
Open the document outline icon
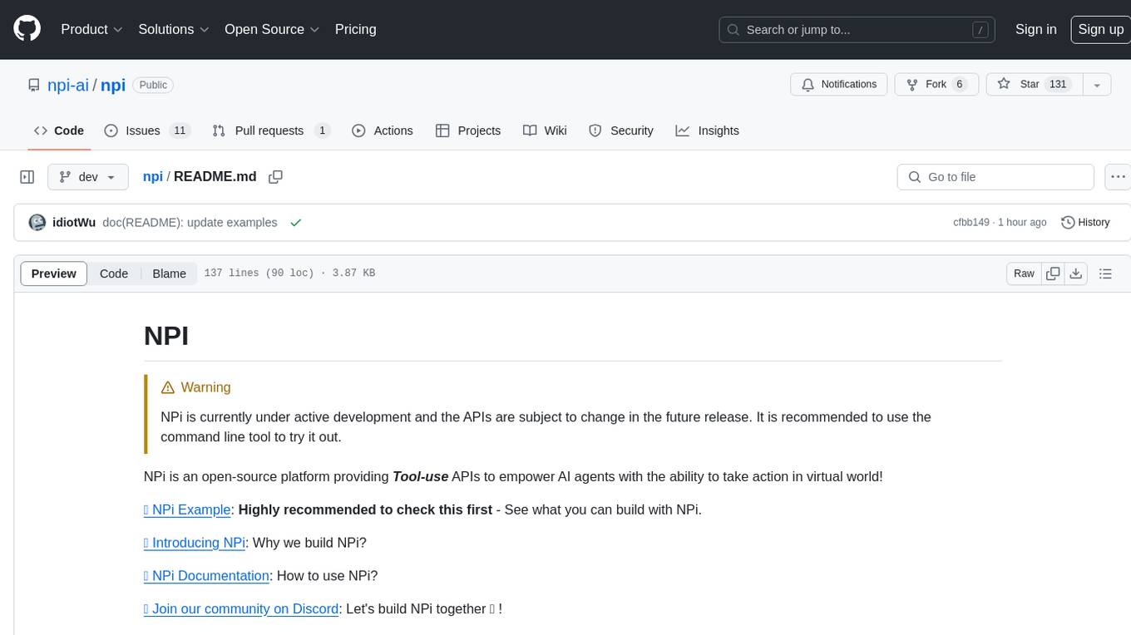click(x=1105, y=273)
